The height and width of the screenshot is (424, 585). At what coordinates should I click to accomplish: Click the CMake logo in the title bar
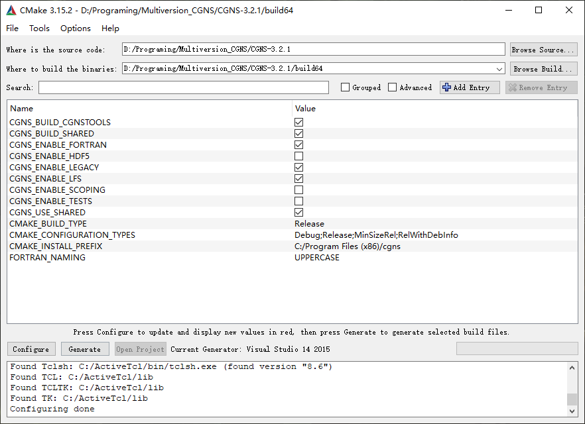click(11, 11)
